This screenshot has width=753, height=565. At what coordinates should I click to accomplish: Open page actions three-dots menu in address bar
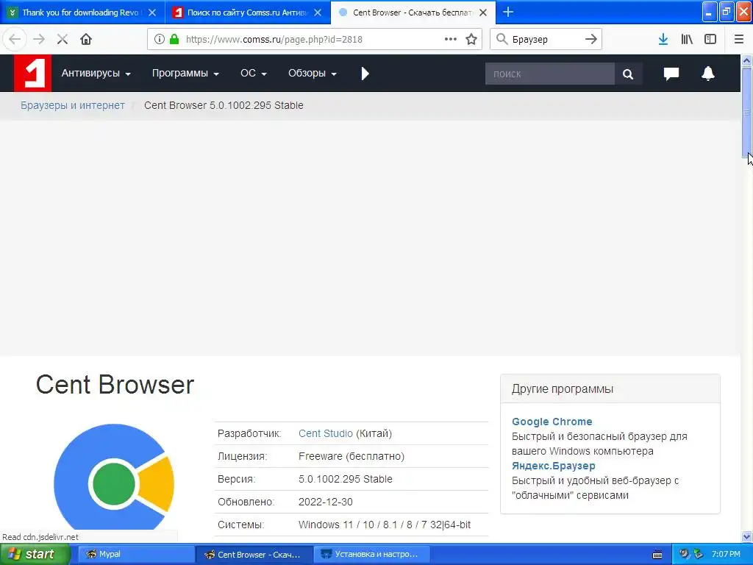click(451, 40)
